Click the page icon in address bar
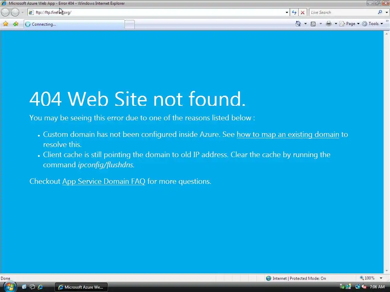Image resolution: width=390 pixels, height=292 pixels. 31,12
